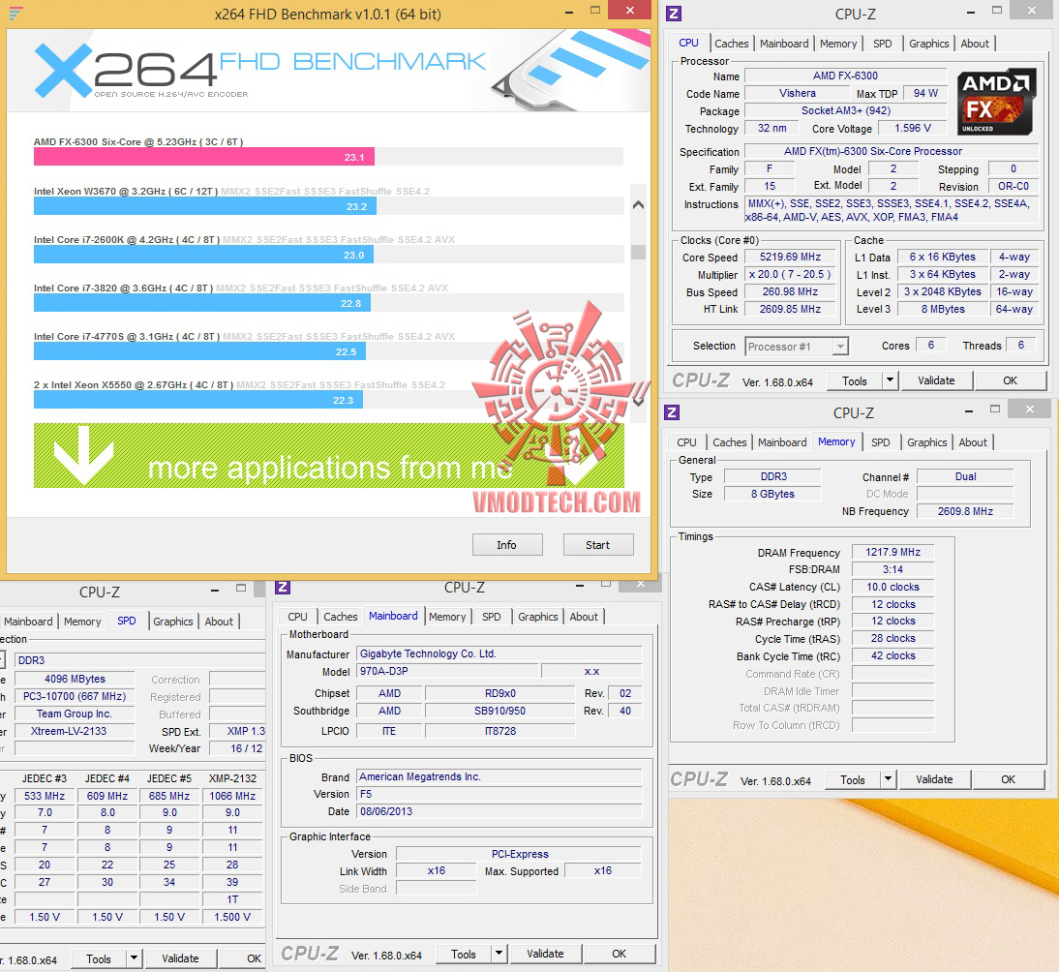Click Tools button in SPD CPU-Z window
This screenshot has width=1059, height=972.
tap(99, 958)
